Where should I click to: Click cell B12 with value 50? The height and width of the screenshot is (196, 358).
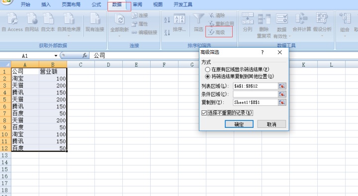click(53, 148)
